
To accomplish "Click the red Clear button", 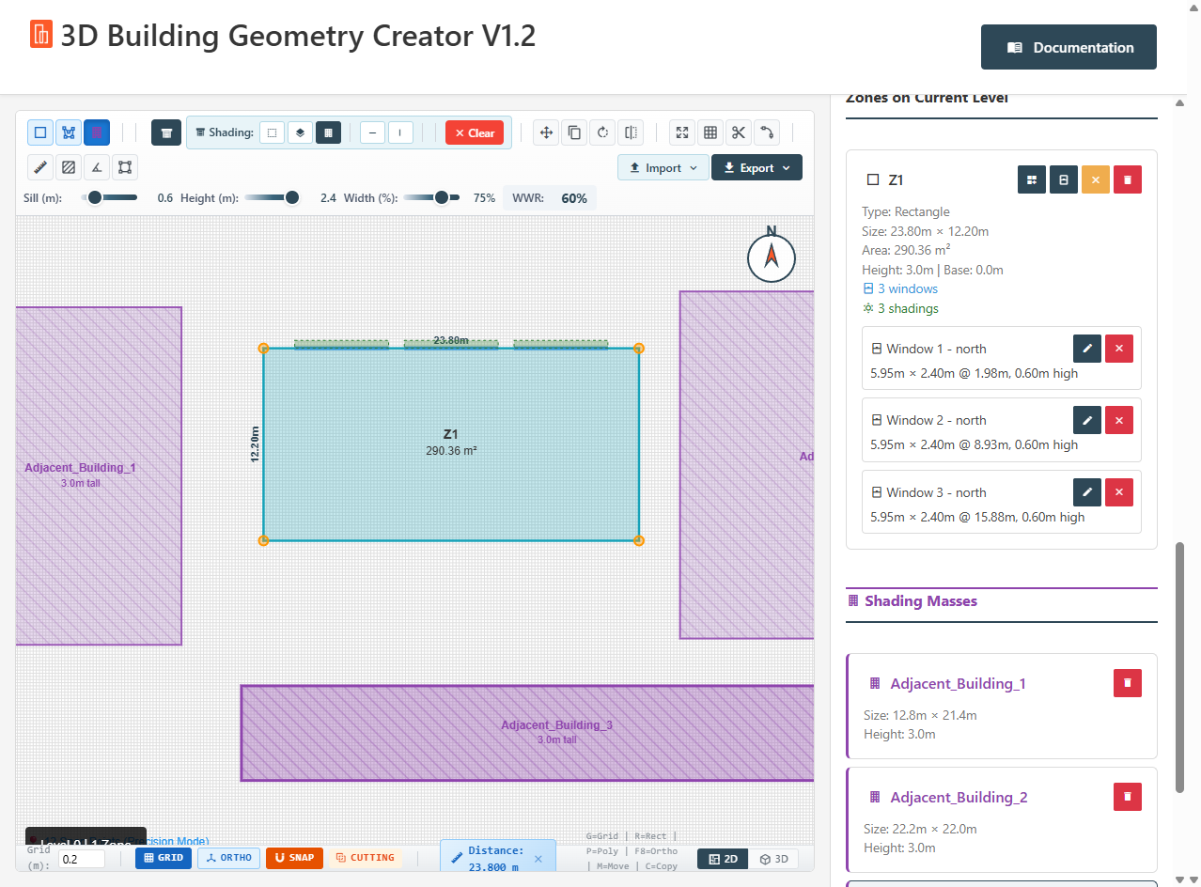I will [474, 132].
